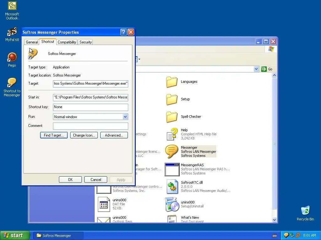Minimize the Explorer window

pyautogui.click(x=259, y=42)
